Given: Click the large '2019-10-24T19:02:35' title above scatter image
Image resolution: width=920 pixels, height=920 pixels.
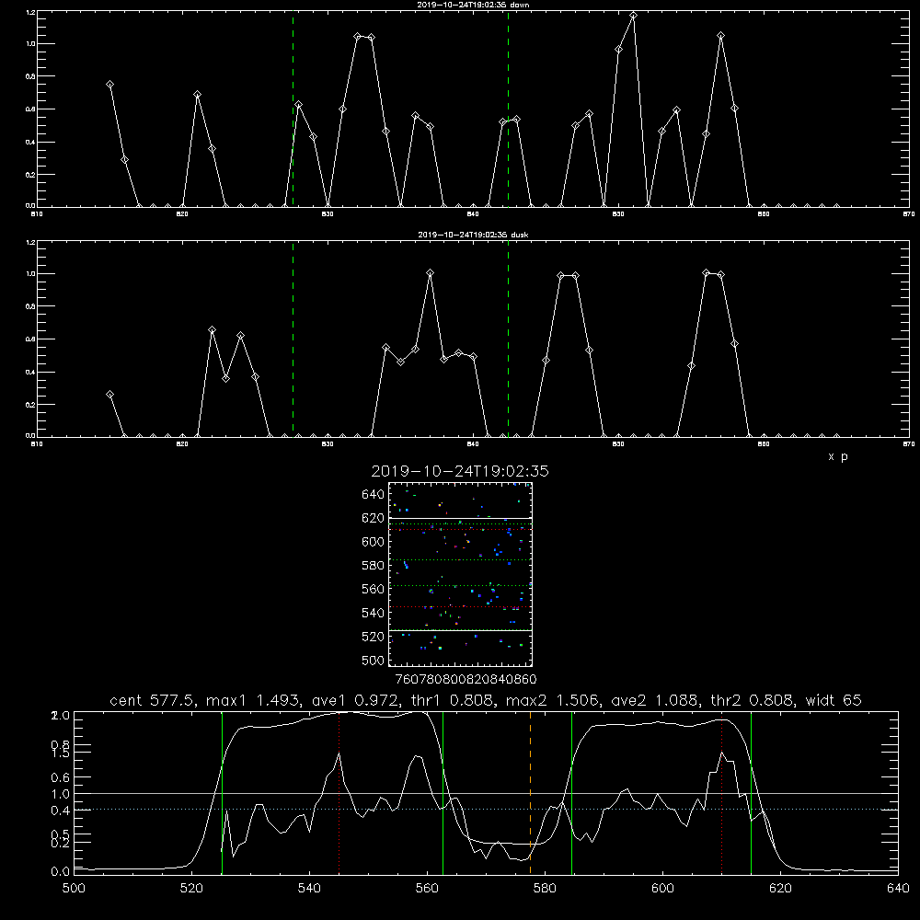Looking at the screenshot, I should coord(460,471).
